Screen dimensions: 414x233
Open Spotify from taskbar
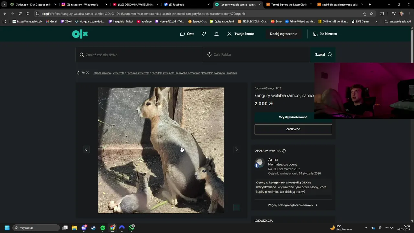tap(103, 228)
